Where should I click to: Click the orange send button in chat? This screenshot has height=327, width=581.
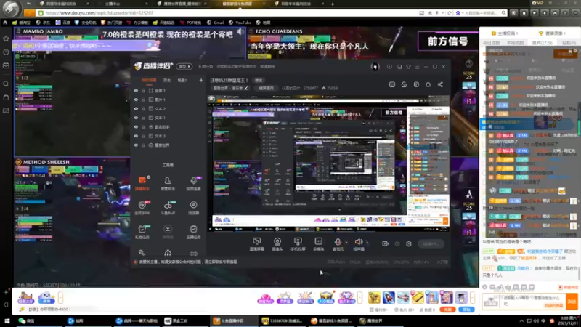pyautogui.click(x=572, y=302)
